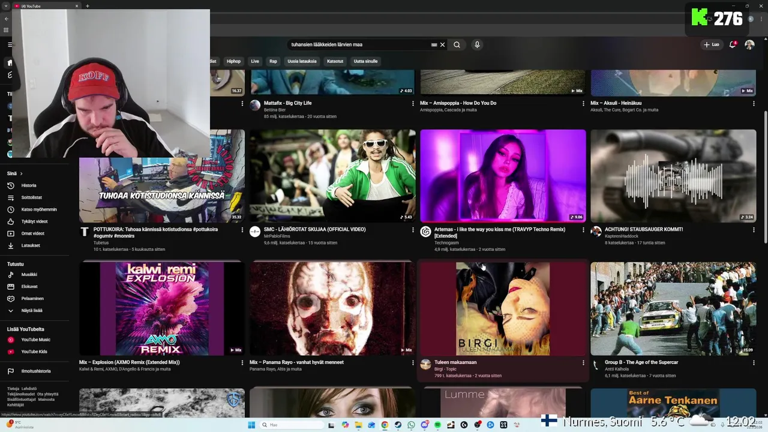Click the magnifier search button
Viewport: 768px width, 432px height.
457,44
